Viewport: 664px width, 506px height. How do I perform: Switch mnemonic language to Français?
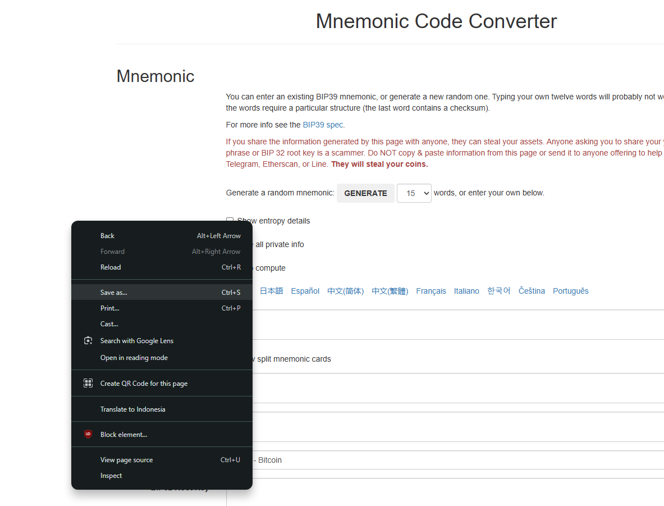click(431, 291)
